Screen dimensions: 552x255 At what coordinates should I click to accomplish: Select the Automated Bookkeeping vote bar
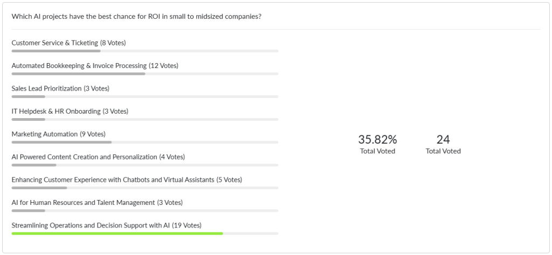pos(145,74)
